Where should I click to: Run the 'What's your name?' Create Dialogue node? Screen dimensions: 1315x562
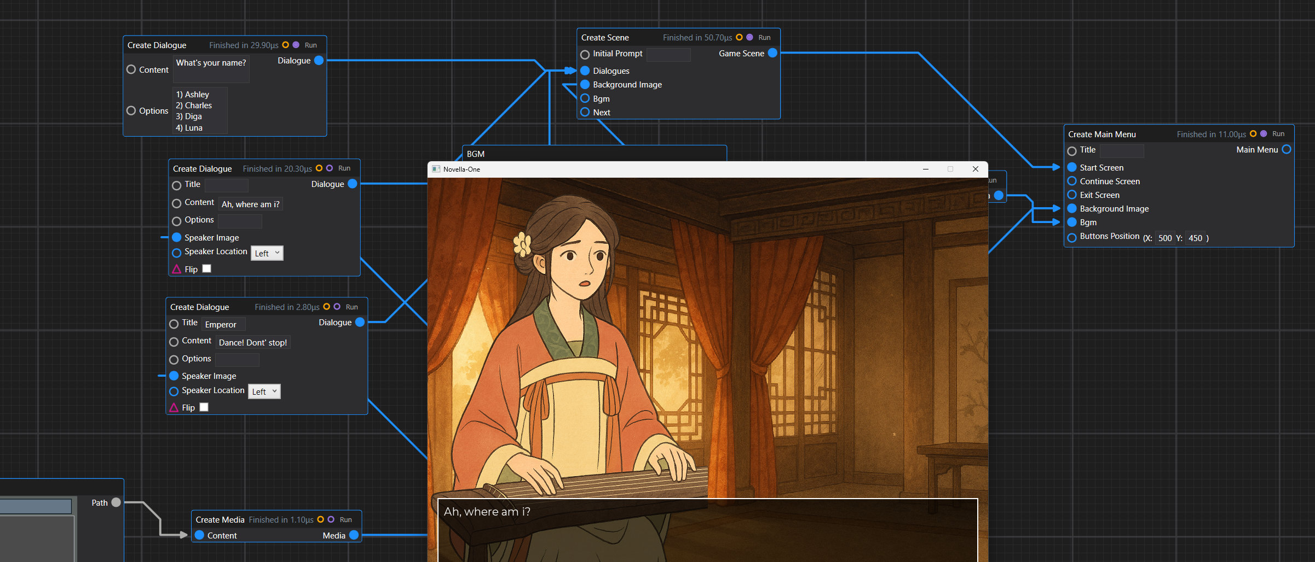(311, 45)
